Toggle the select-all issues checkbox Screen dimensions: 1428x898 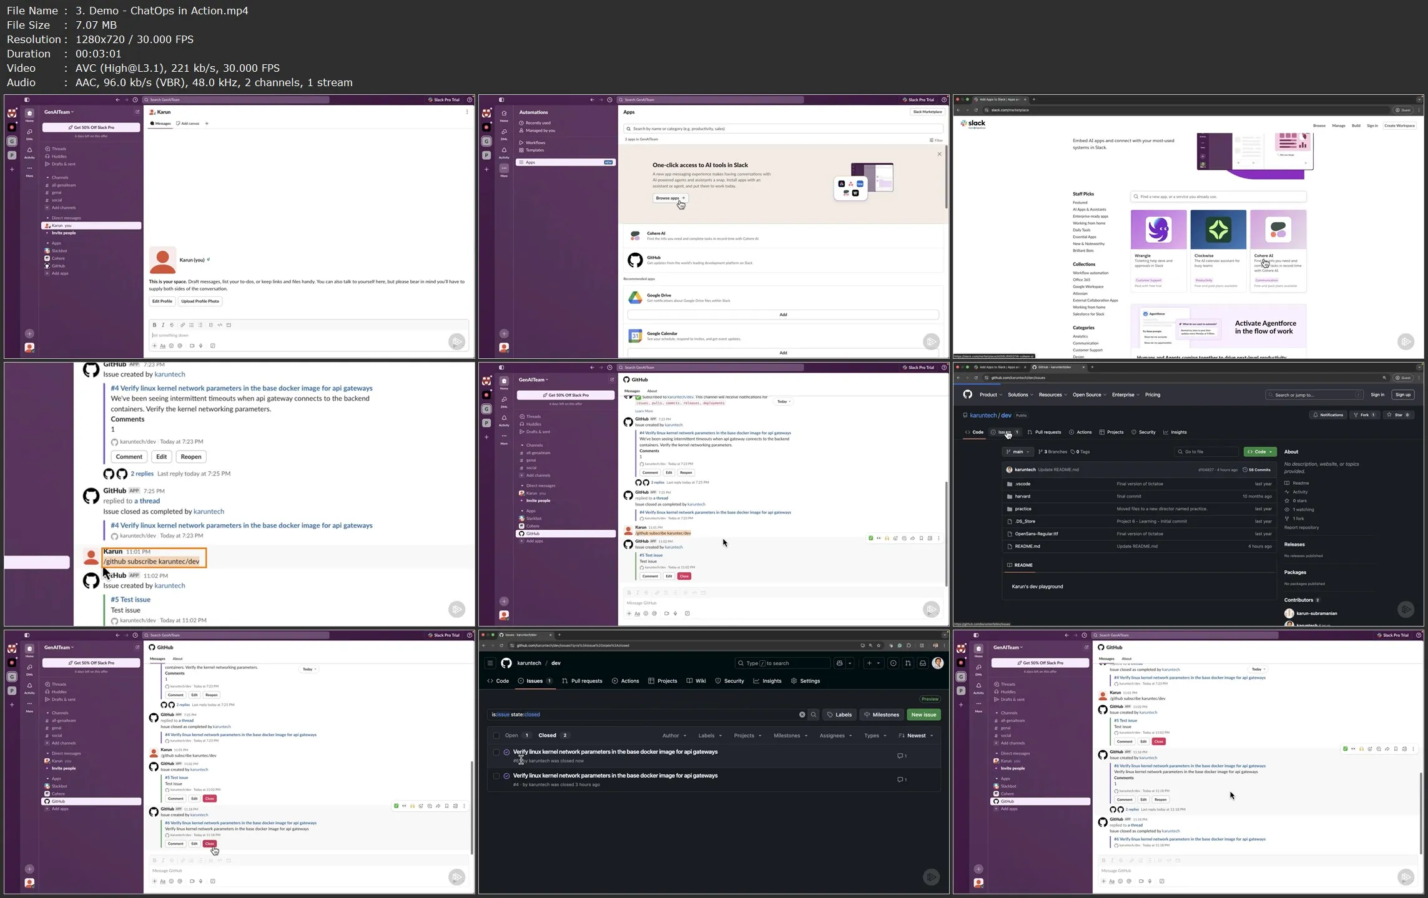tap(496, 736)
